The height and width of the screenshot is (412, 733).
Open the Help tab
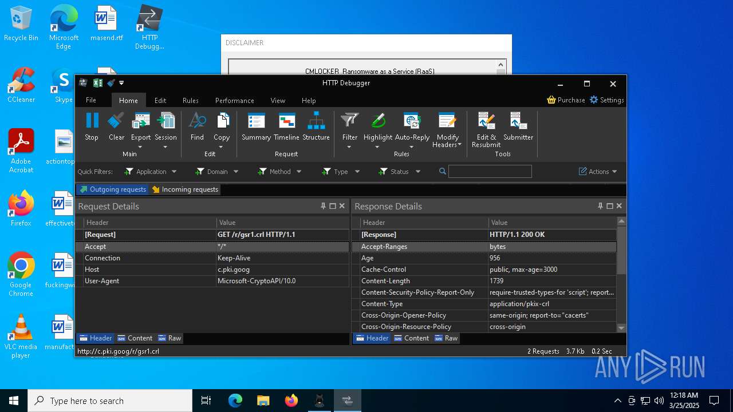click(x=309, y=100)
